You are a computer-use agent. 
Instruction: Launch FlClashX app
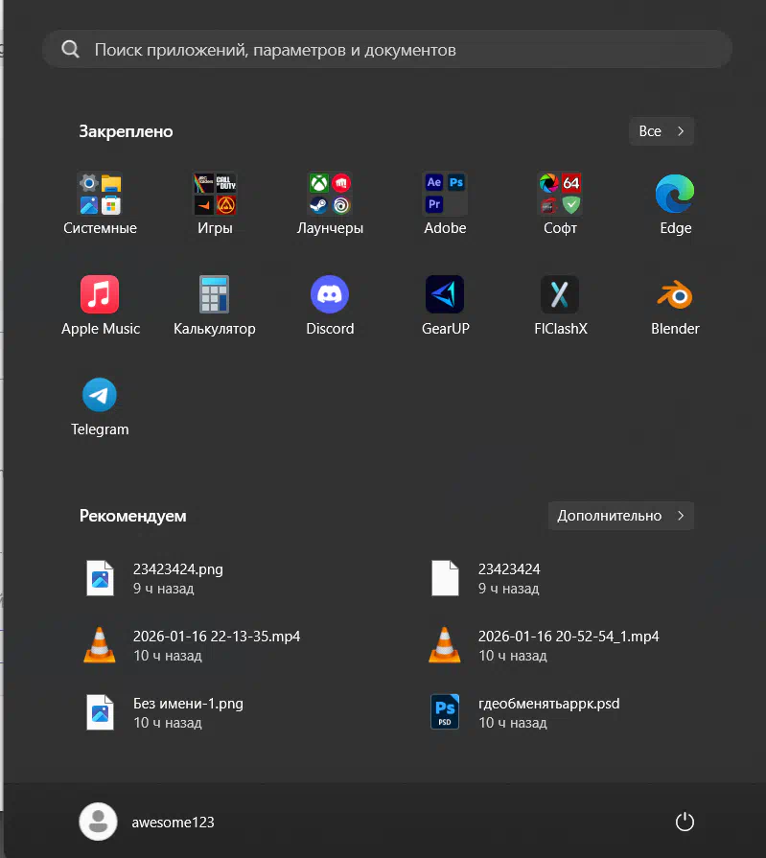click(x=560, y=295)
